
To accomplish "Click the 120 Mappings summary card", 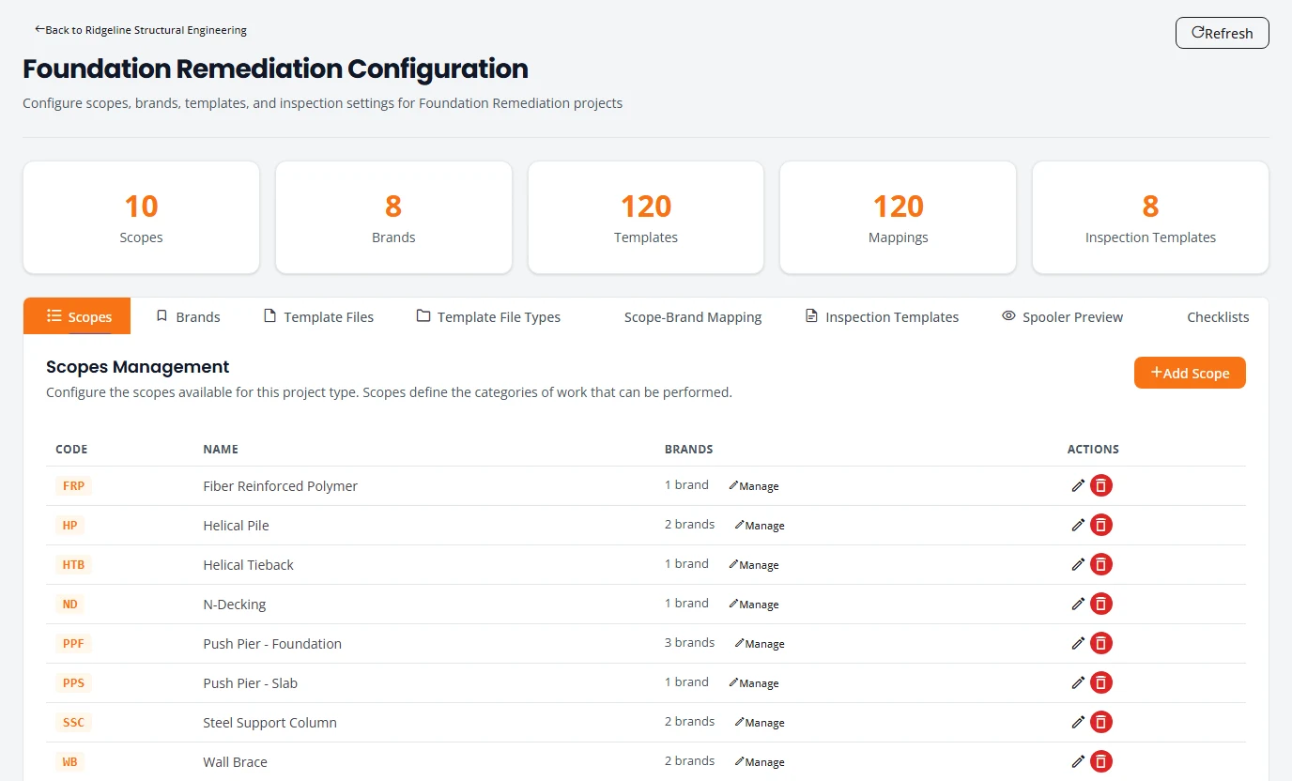I will (x=898, y=218).
